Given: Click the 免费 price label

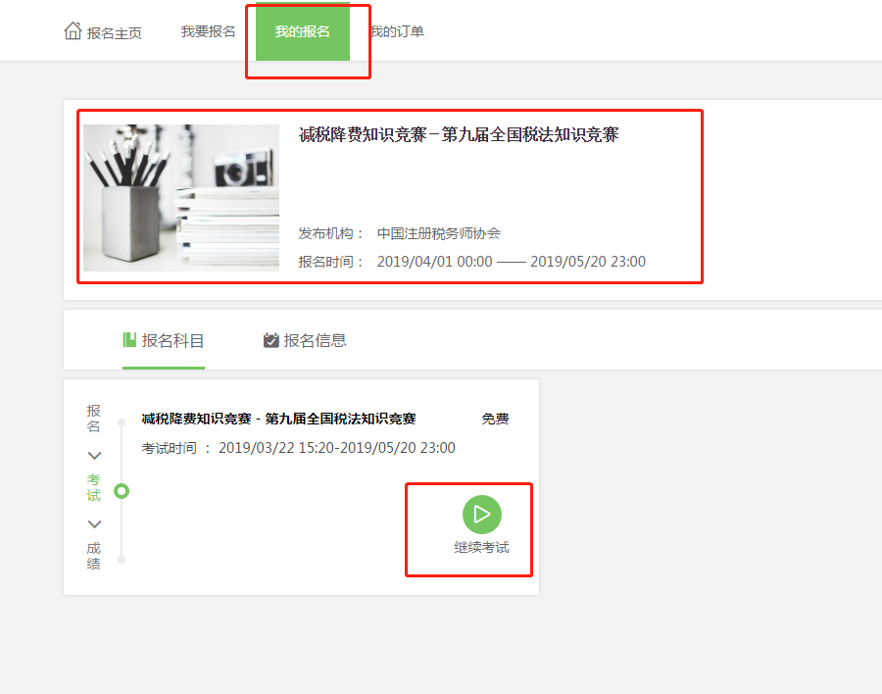Looking at the screenshot, I should coord(495,419).
